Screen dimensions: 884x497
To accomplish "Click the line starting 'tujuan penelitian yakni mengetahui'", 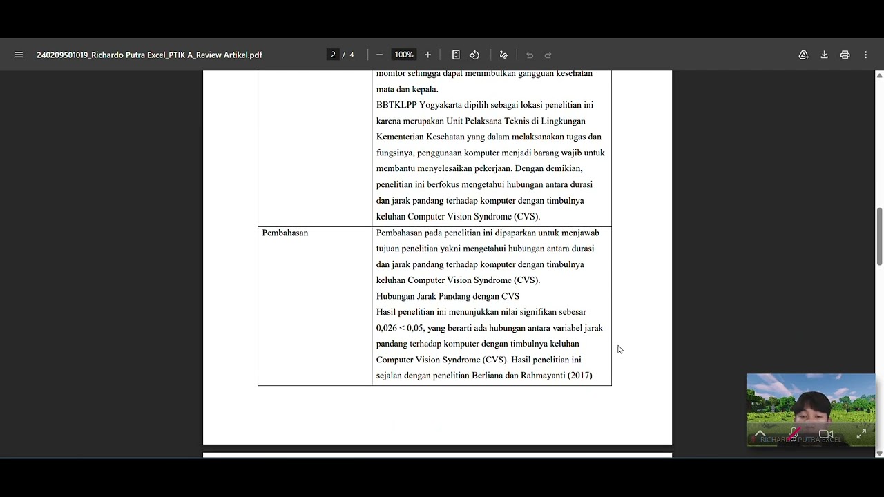I will pyautogui.click(x=485, y=248).
